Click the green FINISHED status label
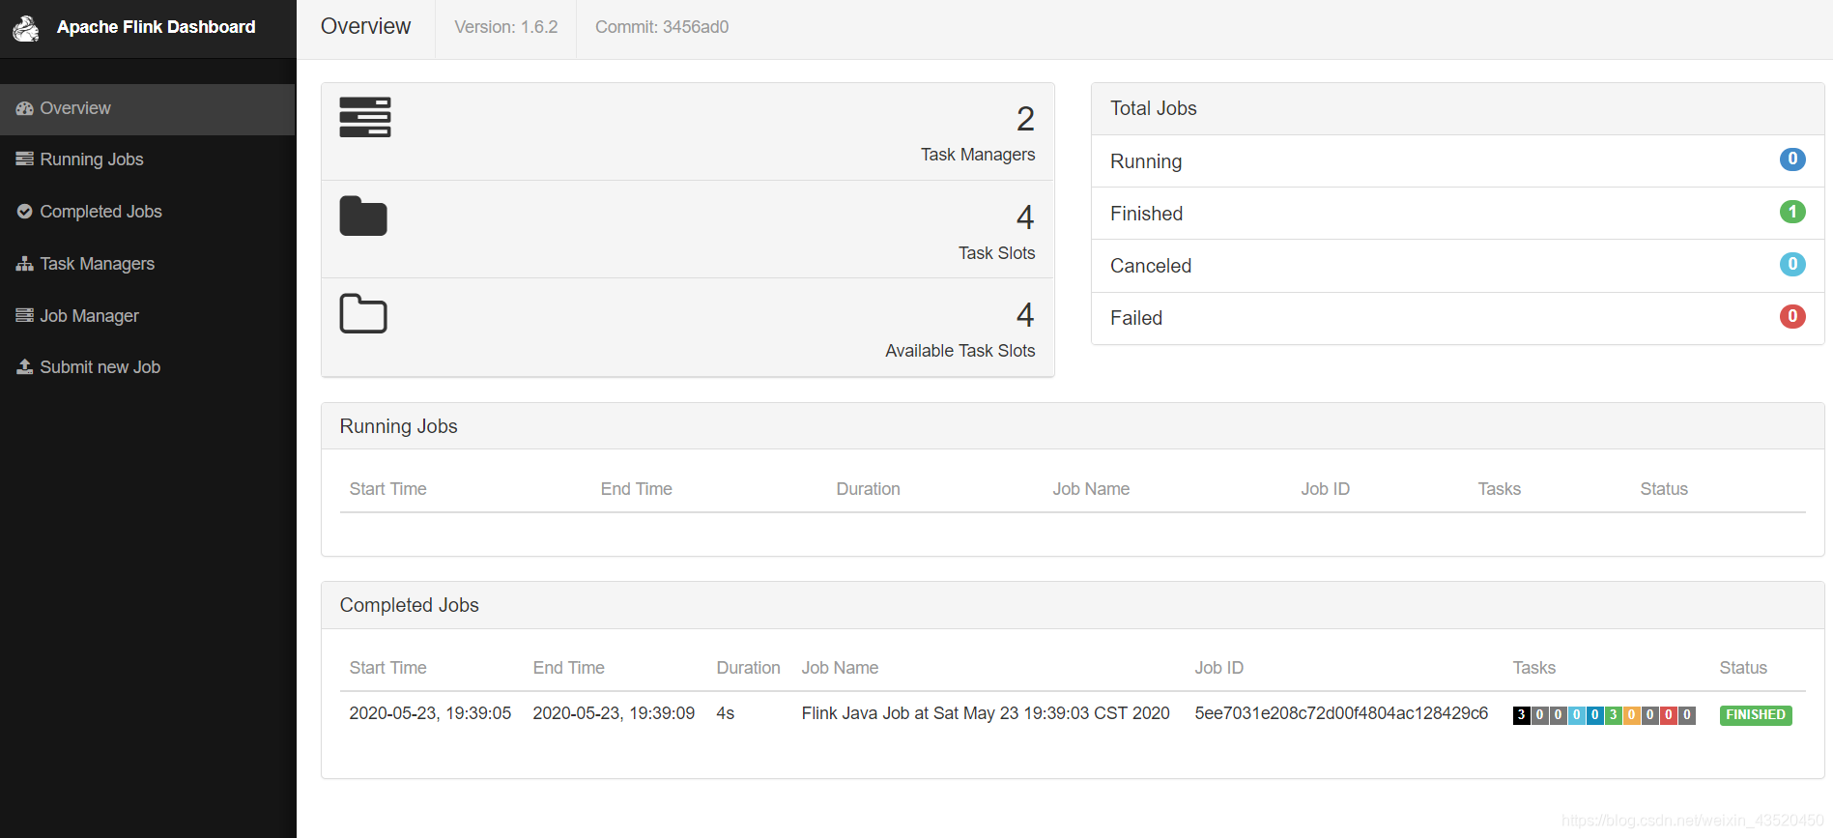The image size is (1833, 838). (1756, 715)
